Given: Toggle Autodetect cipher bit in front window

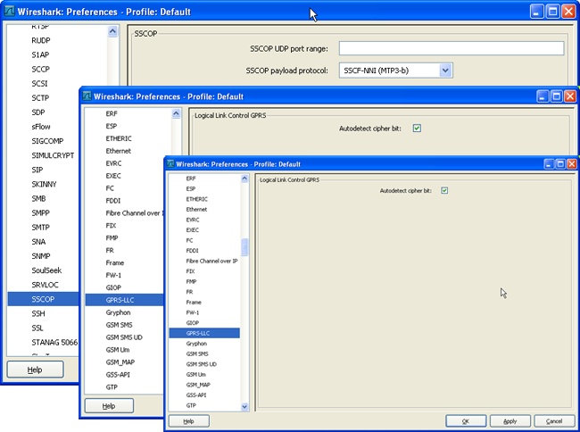Looking at the screenshot, I should (444, 190).
